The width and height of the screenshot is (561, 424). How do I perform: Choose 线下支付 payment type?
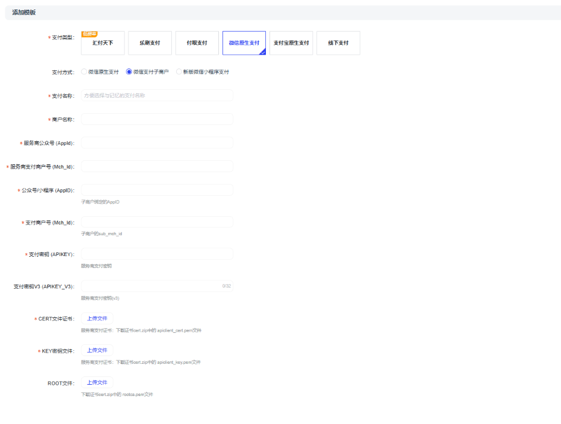[x=338, y=43]
